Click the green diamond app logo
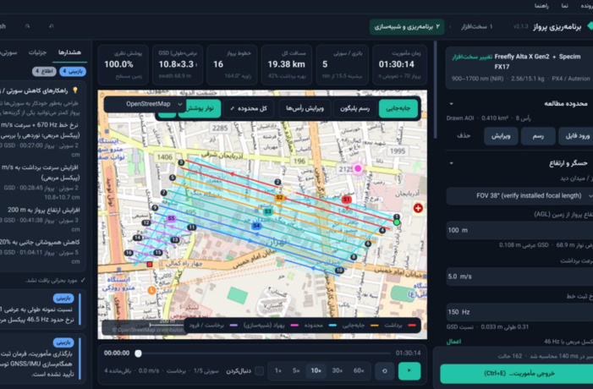This screenshot has height=389, width=593. (590, 26)
